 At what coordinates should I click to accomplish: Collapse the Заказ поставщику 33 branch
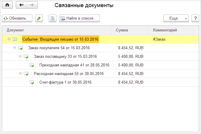pyautogui.click(x=20, y=56)
